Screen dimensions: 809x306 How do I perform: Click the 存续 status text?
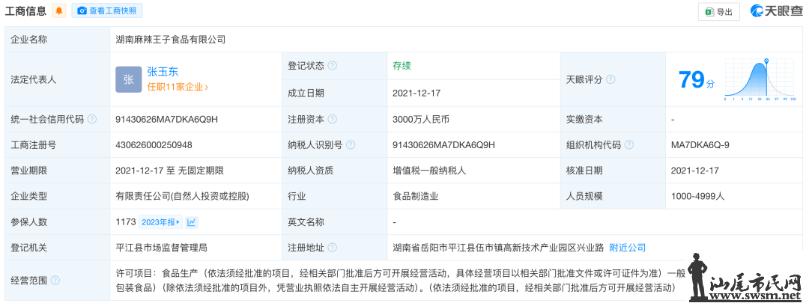[x=402, y=66]
